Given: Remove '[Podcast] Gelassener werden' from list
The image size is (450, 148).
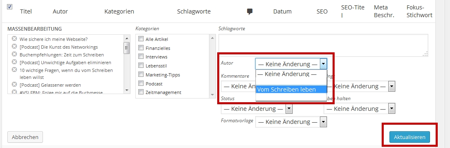Looking at the screenshot, I should (14, 85).
